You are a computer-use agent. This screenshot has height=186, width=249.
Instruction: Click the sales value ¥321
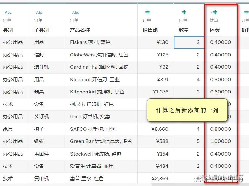coord(163,80)
